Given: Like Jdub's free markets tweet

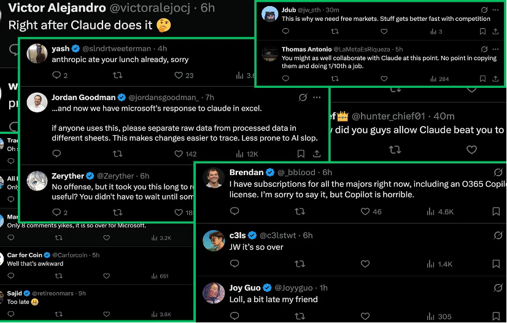Looking at the screenshot, I should pos(384,31).
